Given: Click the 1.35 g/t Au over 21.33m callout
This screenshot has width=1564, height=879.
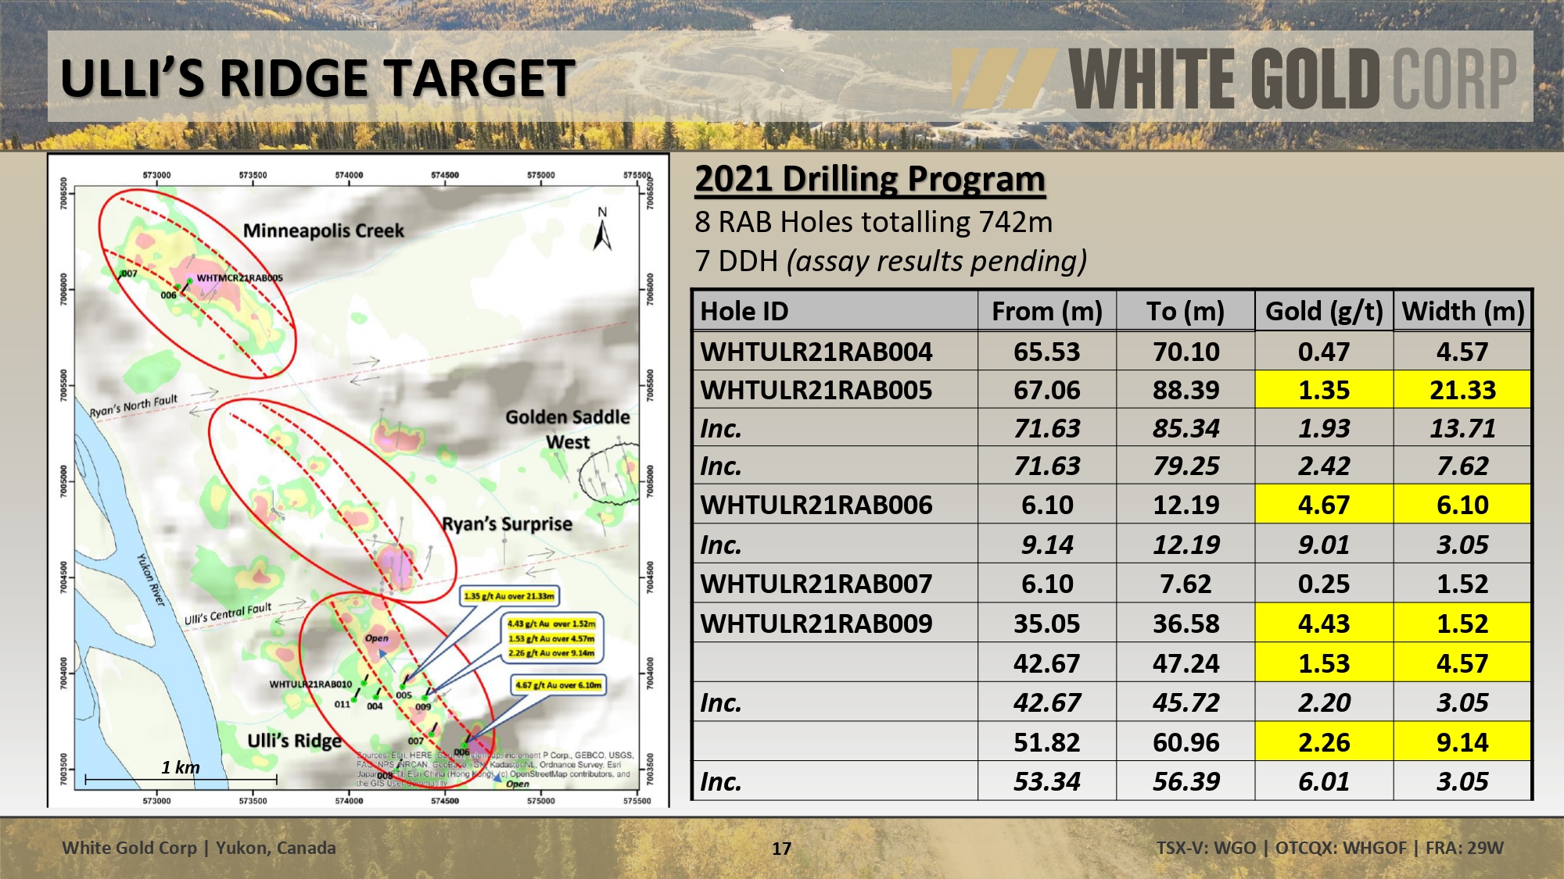Looking at the screenshot, I should point(509,596).
